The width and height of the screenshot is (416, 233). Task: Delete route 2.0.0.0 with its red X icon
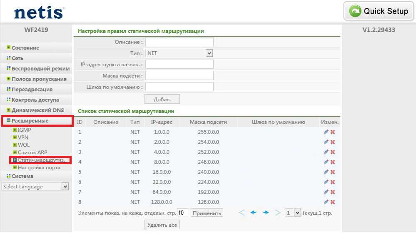pyautogui.click(x=333, y=142)
